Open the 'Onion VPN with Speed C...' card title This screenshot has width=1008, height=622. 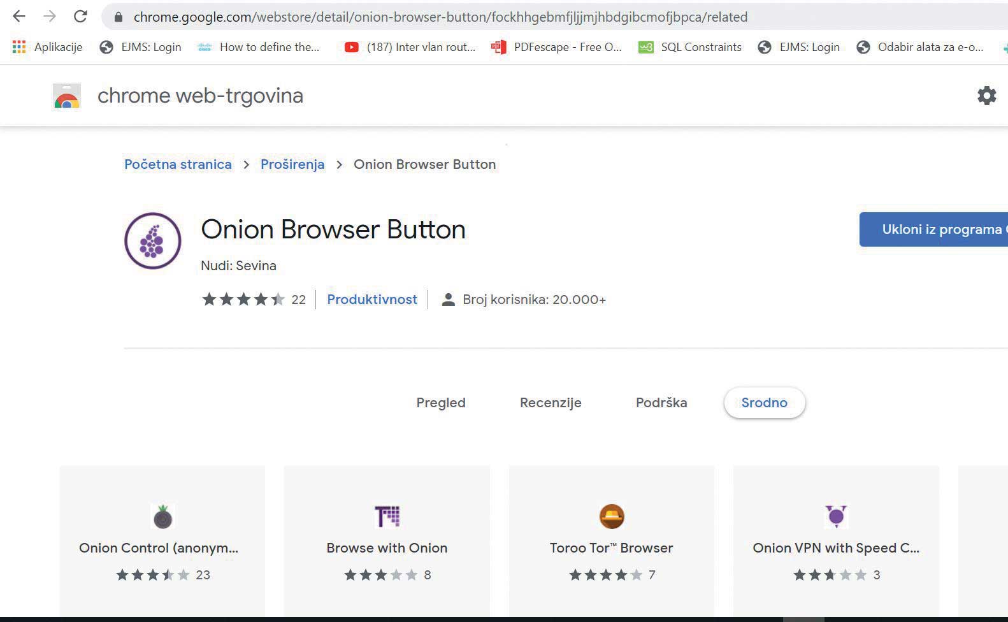(x=836, y=548)
